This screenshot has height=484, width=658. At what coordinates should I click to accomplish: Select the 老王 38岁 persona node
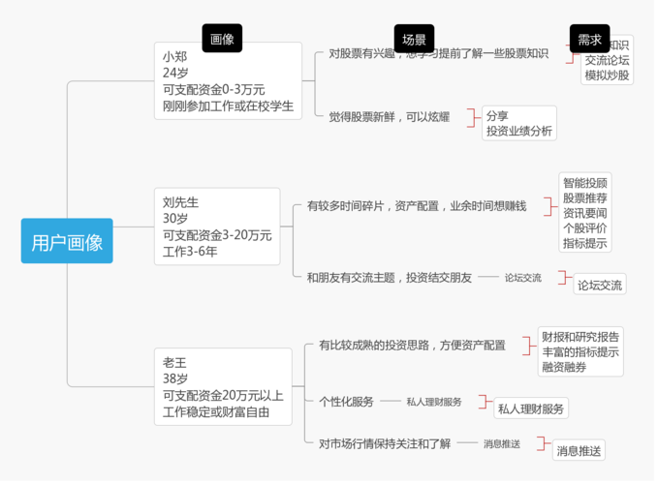click(223, 386)
